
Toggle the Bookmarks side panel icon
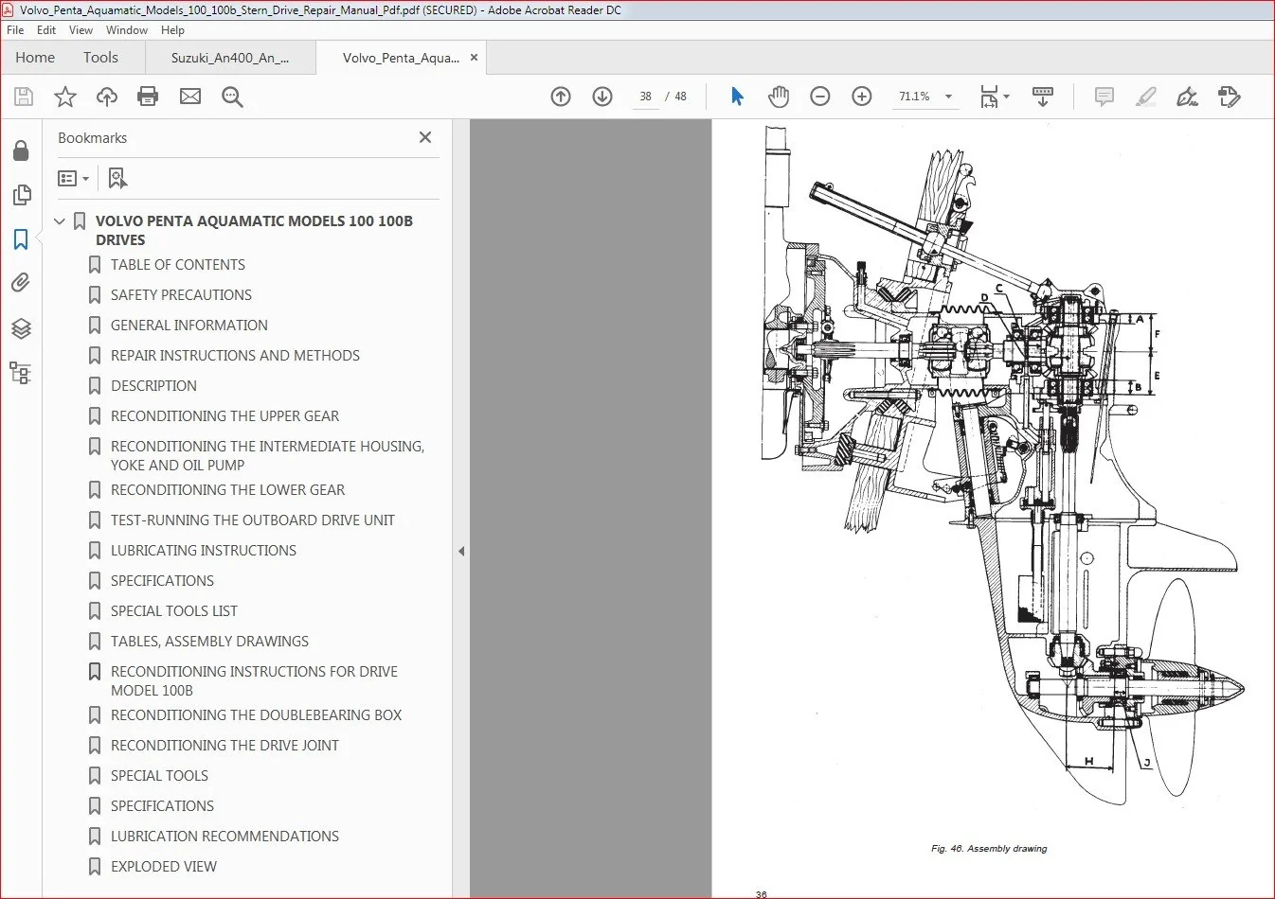[x=21, y=239]
